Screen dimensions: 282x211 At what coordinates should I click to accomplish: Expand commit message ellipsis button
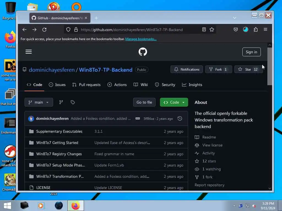[138, 118]
